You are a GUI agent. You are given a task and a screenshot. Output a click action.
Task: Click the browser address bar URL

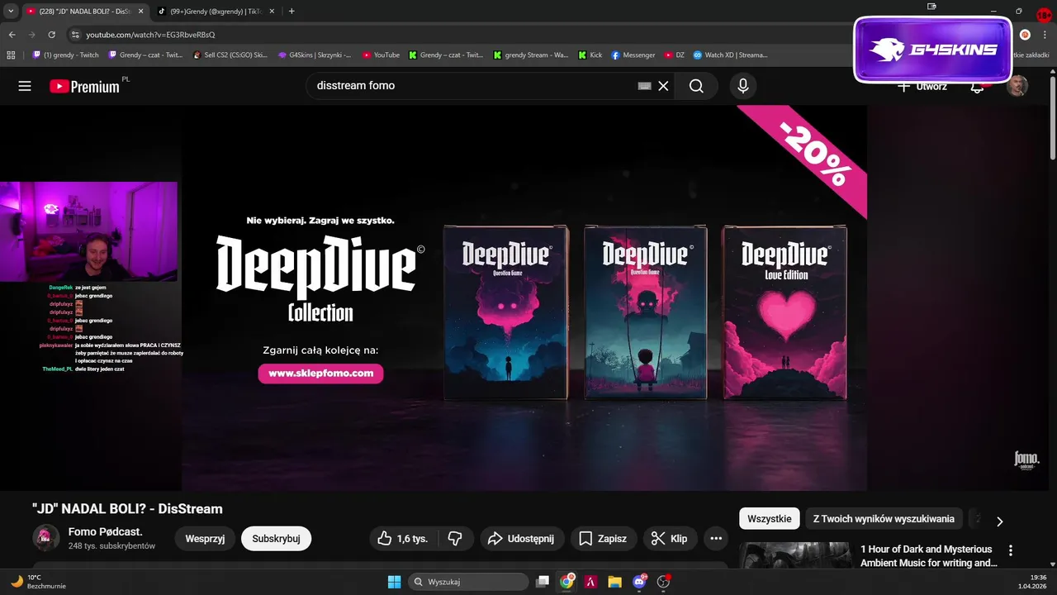click(150, 35)
